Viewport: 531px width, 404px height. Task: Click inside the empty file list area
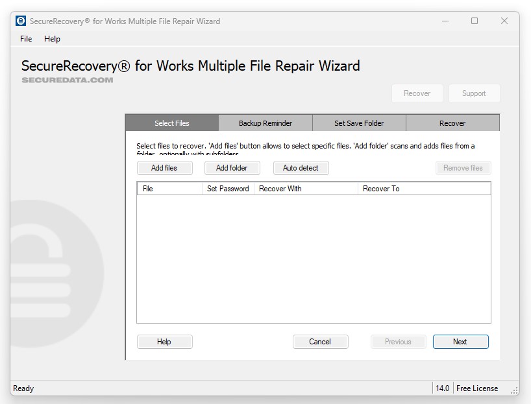pos(314,259)
